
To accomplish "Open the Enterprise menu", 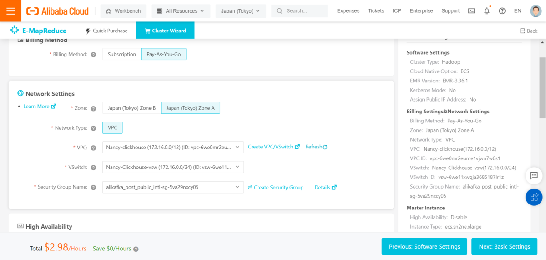I will pyautogui.click(x=421, y=11).
